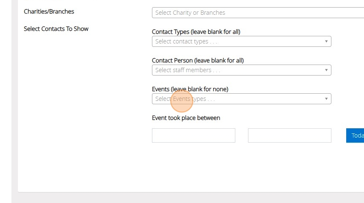This screenshot has height=203, width=364.
Task: Click the Contact Person dropdown arrow
Action: 326,70
